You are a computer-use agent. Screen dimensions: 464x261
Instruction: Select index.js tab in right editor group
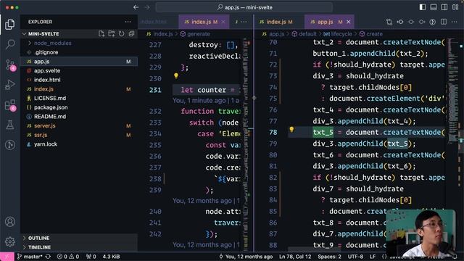point(276,22)
